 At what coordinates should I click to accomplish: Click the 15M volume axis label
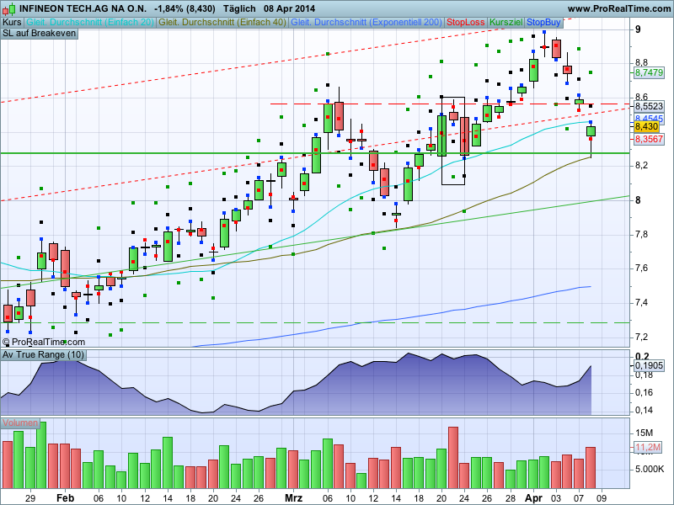[x=644, y=433]
